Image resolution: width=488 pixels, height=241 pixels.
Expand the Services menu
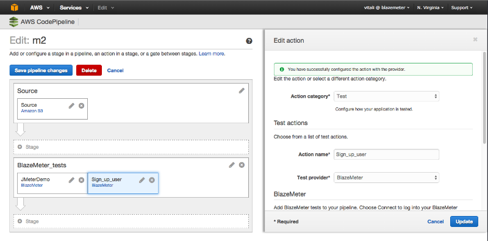pyautogui.click(x=74, y=7)
